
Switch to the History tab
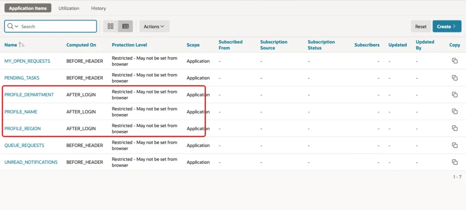(x=98, y=8)
